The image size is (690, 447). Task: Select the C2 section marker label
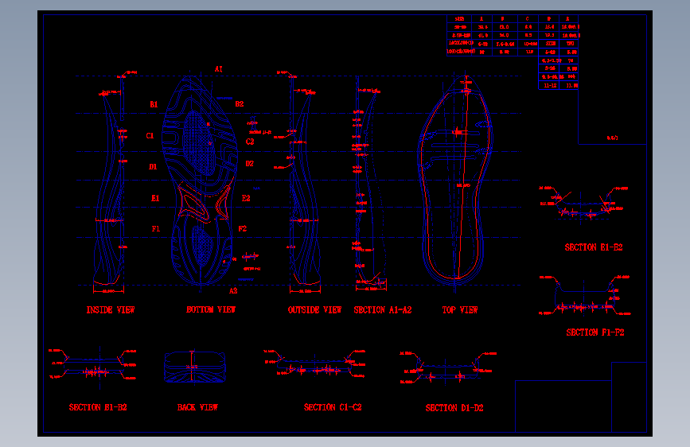click(x=250, y=142)
